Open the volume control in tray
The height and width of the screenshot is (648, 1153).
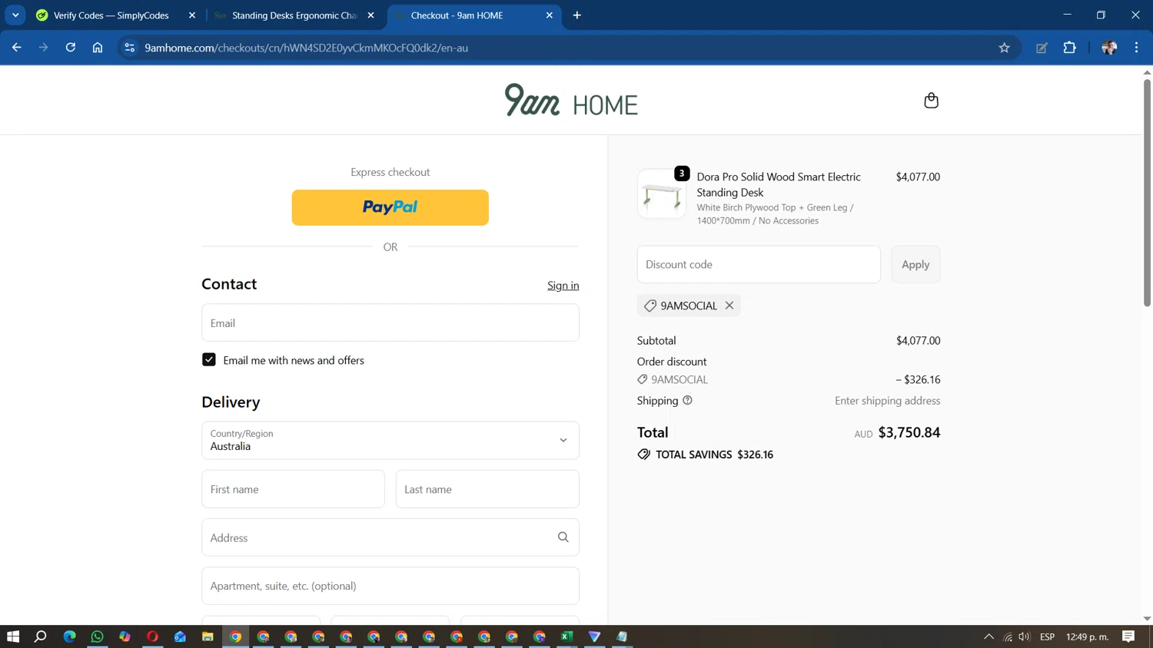click(1024, 636)
